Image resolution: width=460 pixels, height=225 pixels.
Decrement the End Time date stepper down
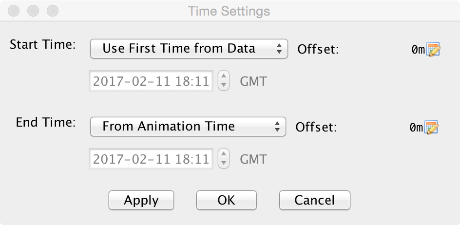pos(223,163)
